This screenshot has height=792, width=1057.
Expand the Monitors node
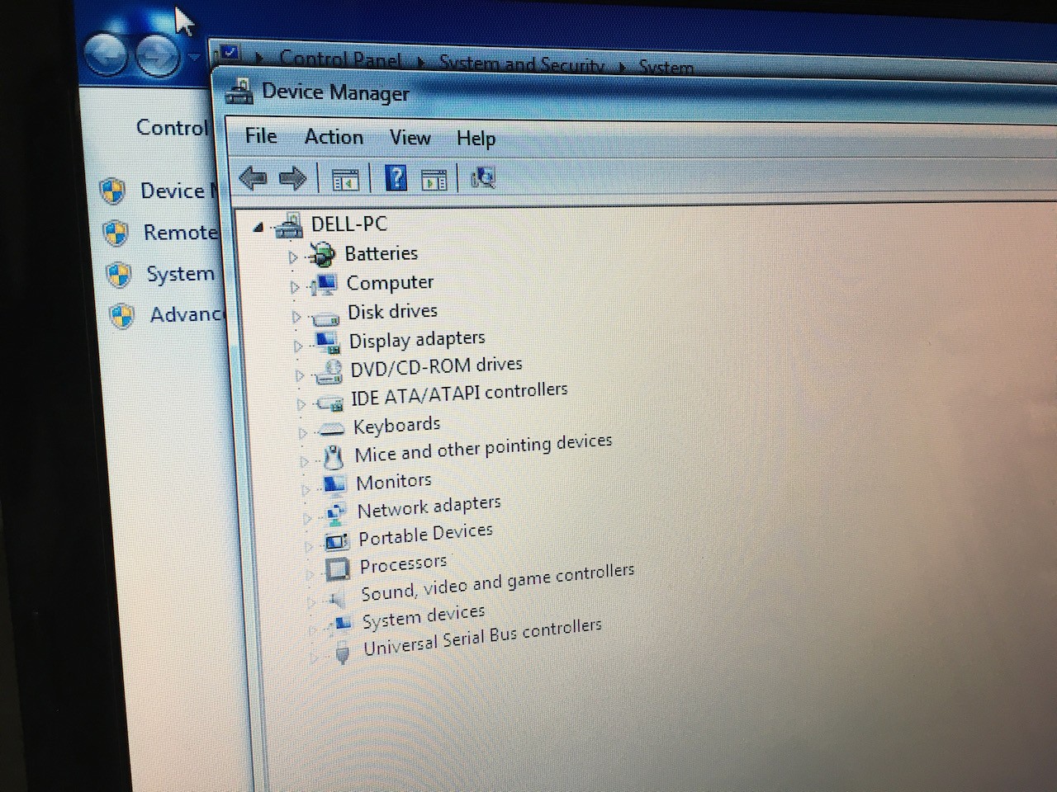pos(306,489)
